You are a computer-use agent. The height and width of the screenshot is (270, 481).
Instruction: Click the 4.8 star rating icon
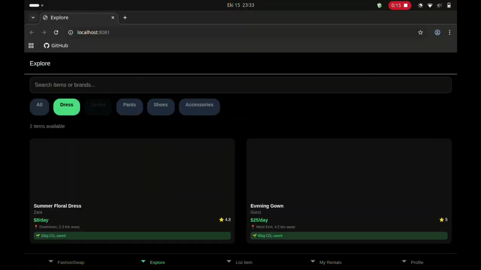[221, 220]
